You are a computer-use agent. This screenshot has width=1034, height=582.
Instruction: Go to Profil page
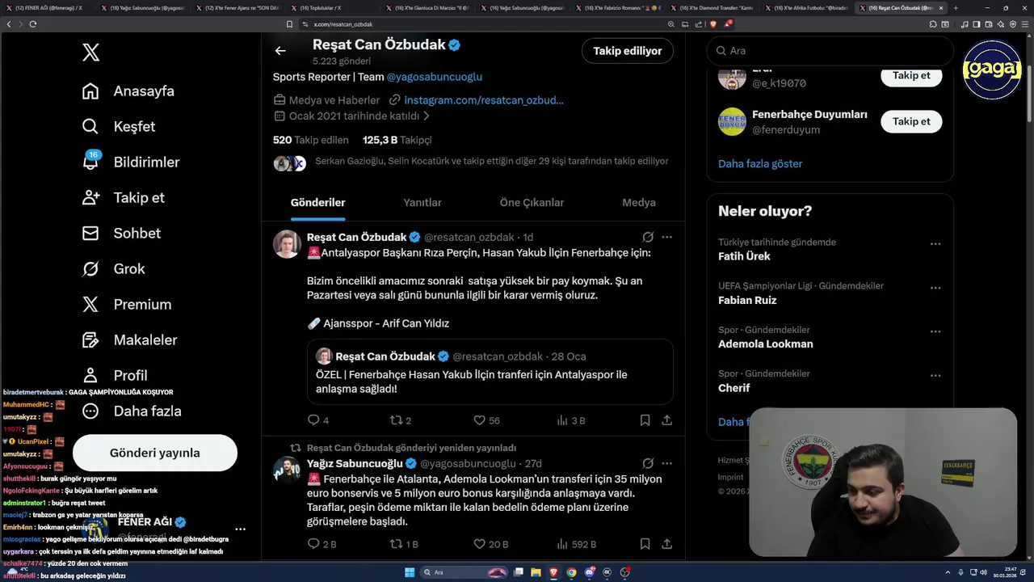pos(115,375)
